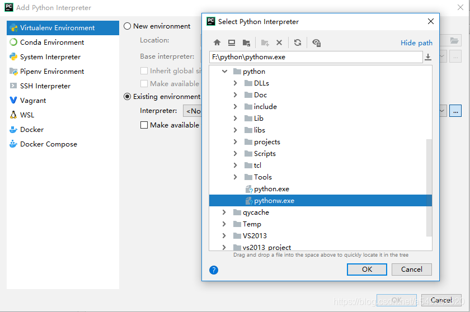Open help question mark in dialog

214,270
